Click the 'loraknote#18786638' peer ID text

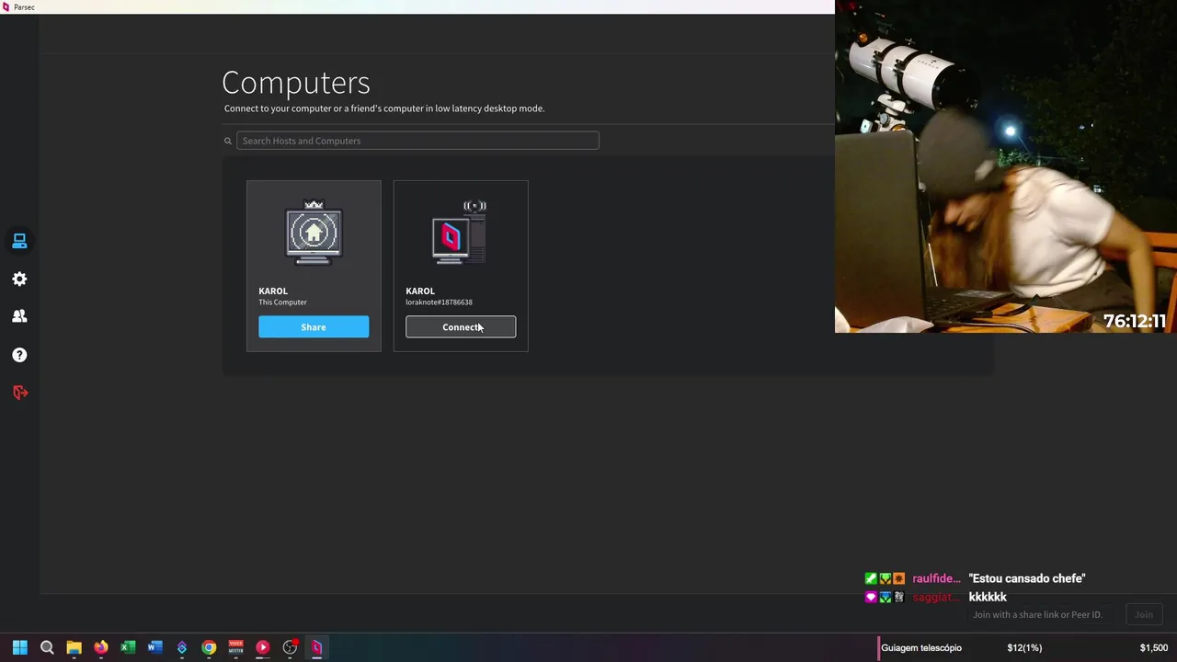coord(439,302)
